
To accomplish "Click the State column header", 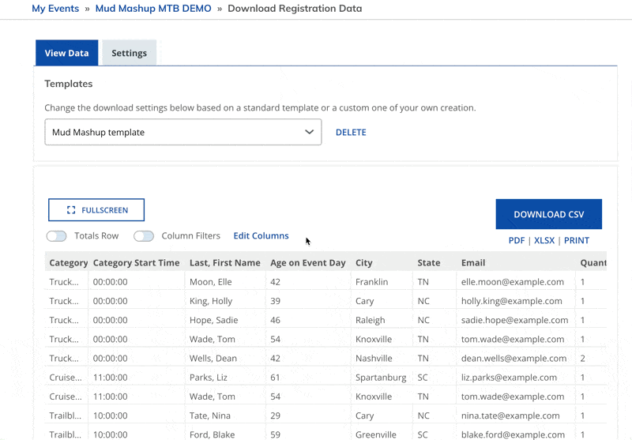I will [x=429, y=263].
